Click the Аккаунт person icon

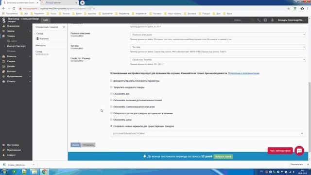pyautogui.click(x=3, y=155)
